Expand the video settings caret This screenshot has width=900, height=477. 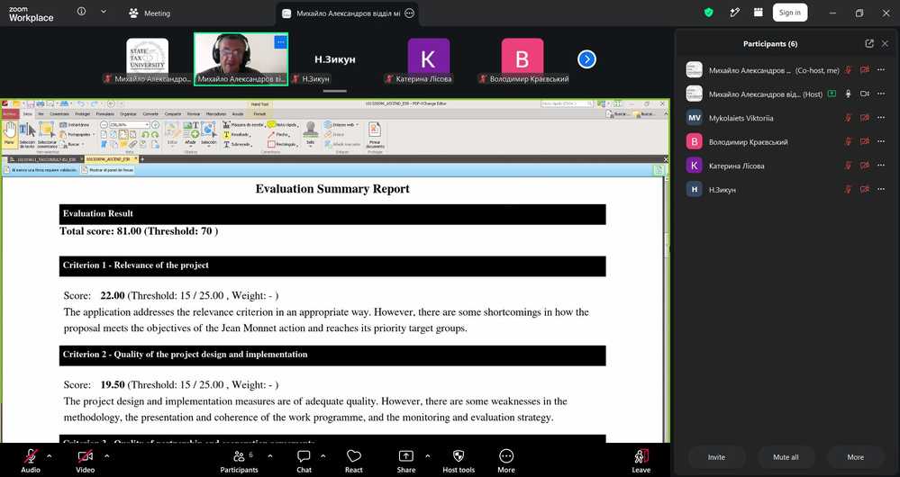pyautogui.click(x=107, y=455)
